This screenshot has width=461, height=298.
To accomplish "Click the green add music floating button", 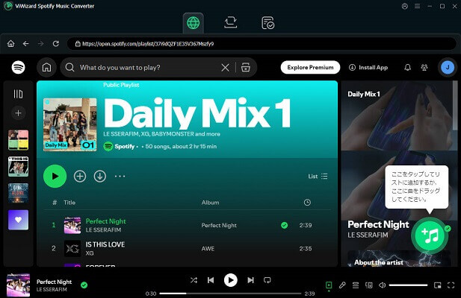I will 430,235.
